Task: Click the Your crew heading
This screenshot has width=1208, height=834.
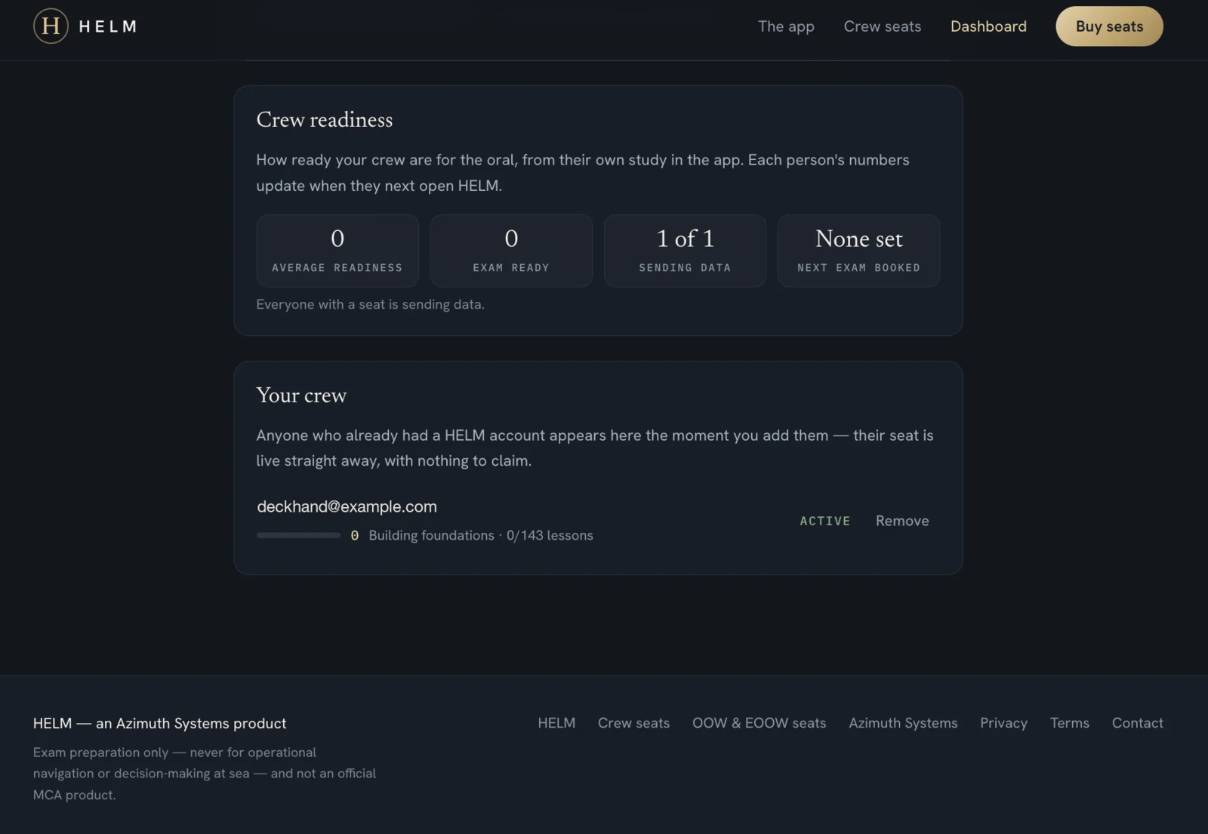Action: (x=301, y=395)
